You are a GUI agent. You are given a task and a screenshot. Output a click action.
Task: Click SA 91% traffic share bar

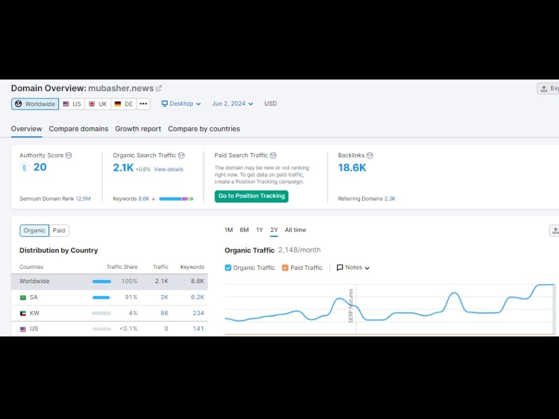102,298
